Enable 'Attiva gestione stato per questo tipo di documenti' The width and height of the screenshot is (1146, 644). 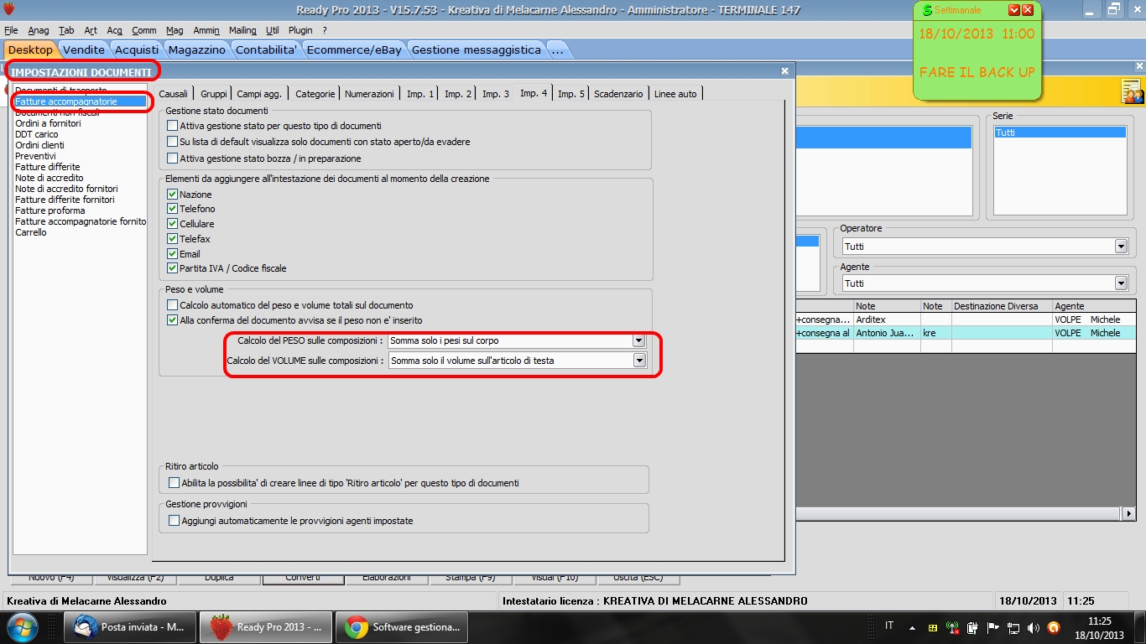click(173, 126)
